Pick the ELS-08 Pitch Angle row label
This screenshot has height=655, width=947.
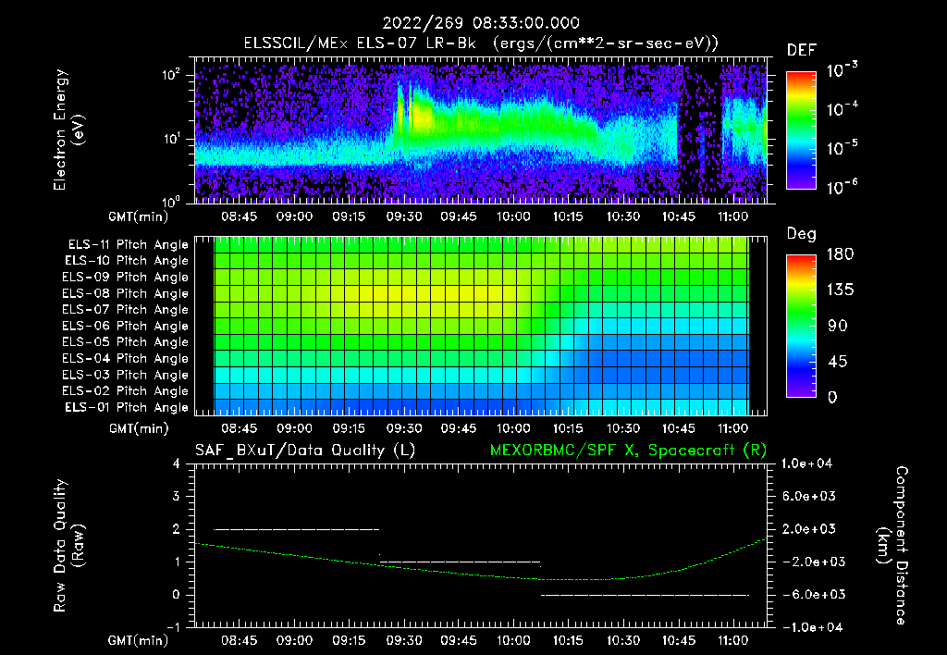point(125,293)
